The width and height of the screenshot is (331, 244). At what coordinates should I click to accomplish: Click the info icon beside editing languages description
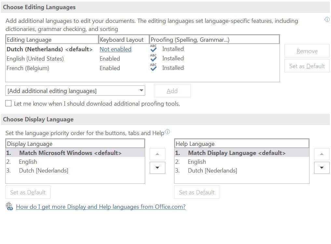(327, 20)
